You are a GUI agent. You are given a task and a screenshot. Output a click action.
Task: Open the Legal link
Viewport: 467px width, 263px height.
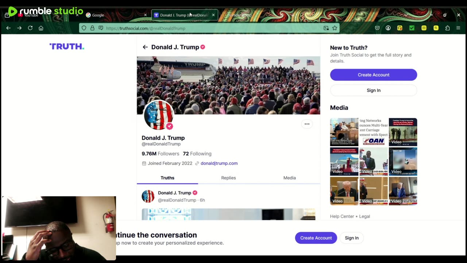click(x=364, y=216)
